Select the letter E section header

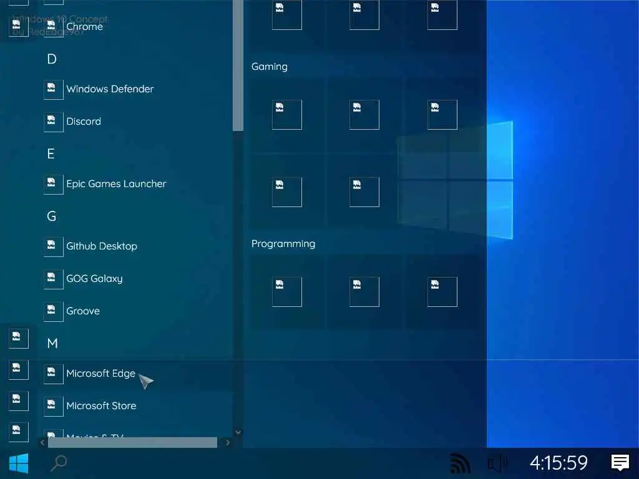coord(51,154)
